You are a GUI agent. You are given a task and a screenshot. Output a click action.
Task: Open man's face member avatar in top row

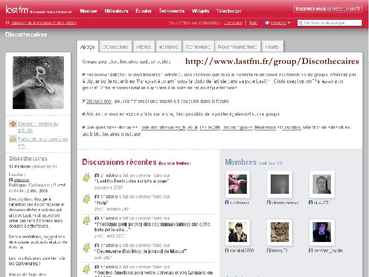click(x=322, y=184)
